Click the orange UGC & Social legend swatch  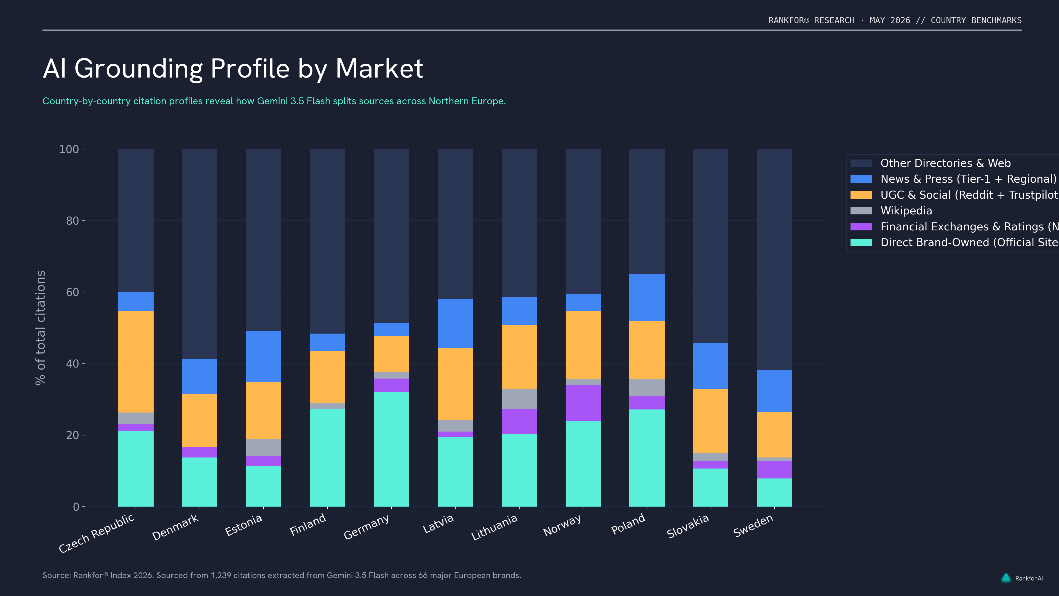(x=861, y=195)
